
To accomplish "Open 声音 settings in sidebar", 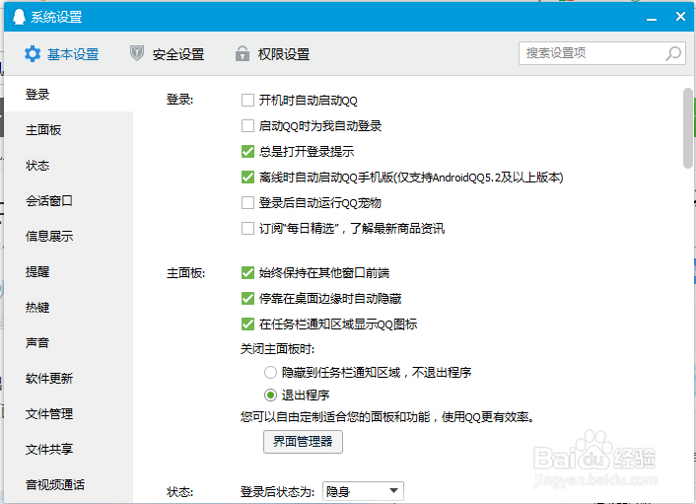I will pos(68,343).
